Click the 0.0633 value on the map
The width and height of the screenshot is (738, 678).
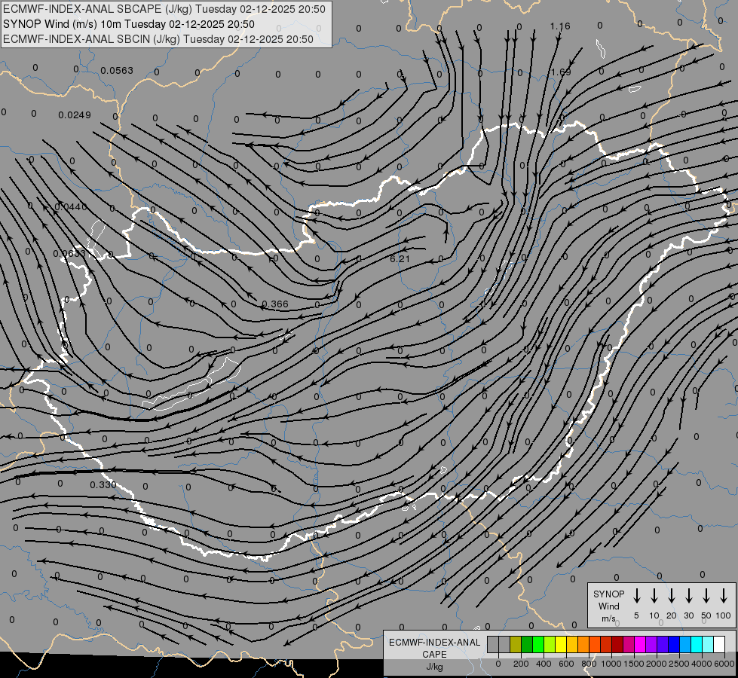[69, 254]
